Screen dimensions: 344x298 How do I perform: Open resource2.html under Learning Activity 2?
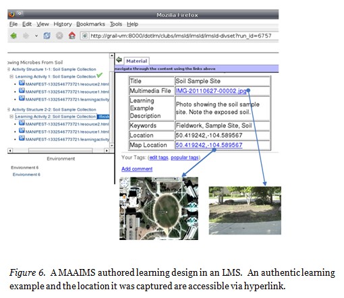coord(67,124)
